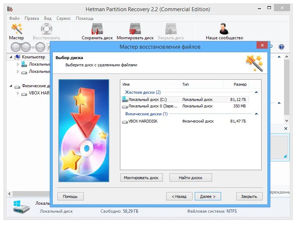This screenshot has width=297, height=226.
Task: Select Локальный диск 0 (Заре… row
Action: 185,106
